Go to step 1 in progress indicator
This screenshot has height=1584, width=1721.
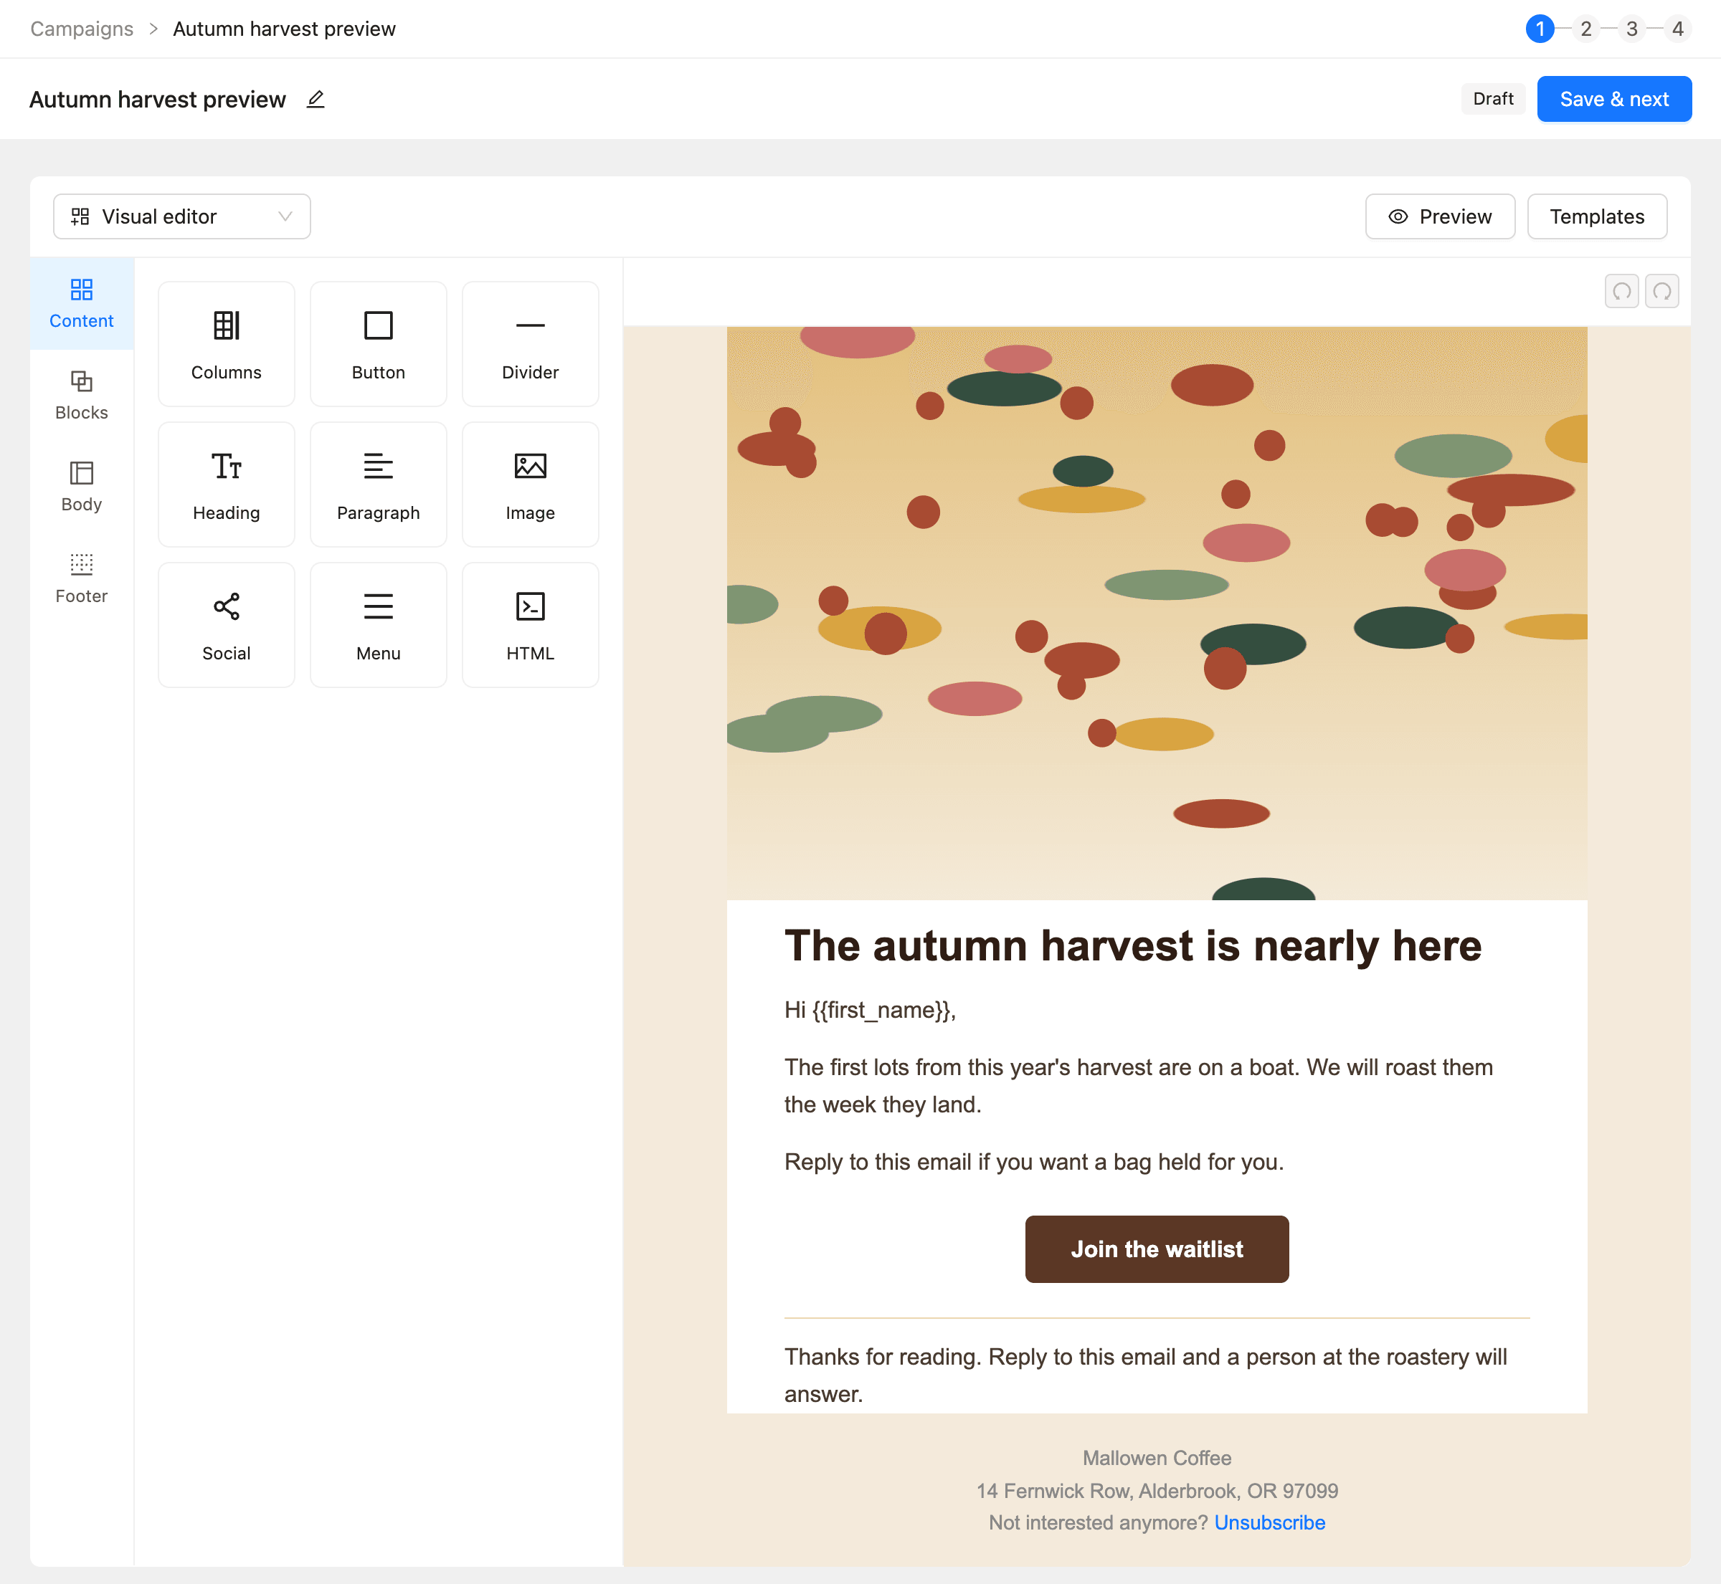pos(1540,29)
